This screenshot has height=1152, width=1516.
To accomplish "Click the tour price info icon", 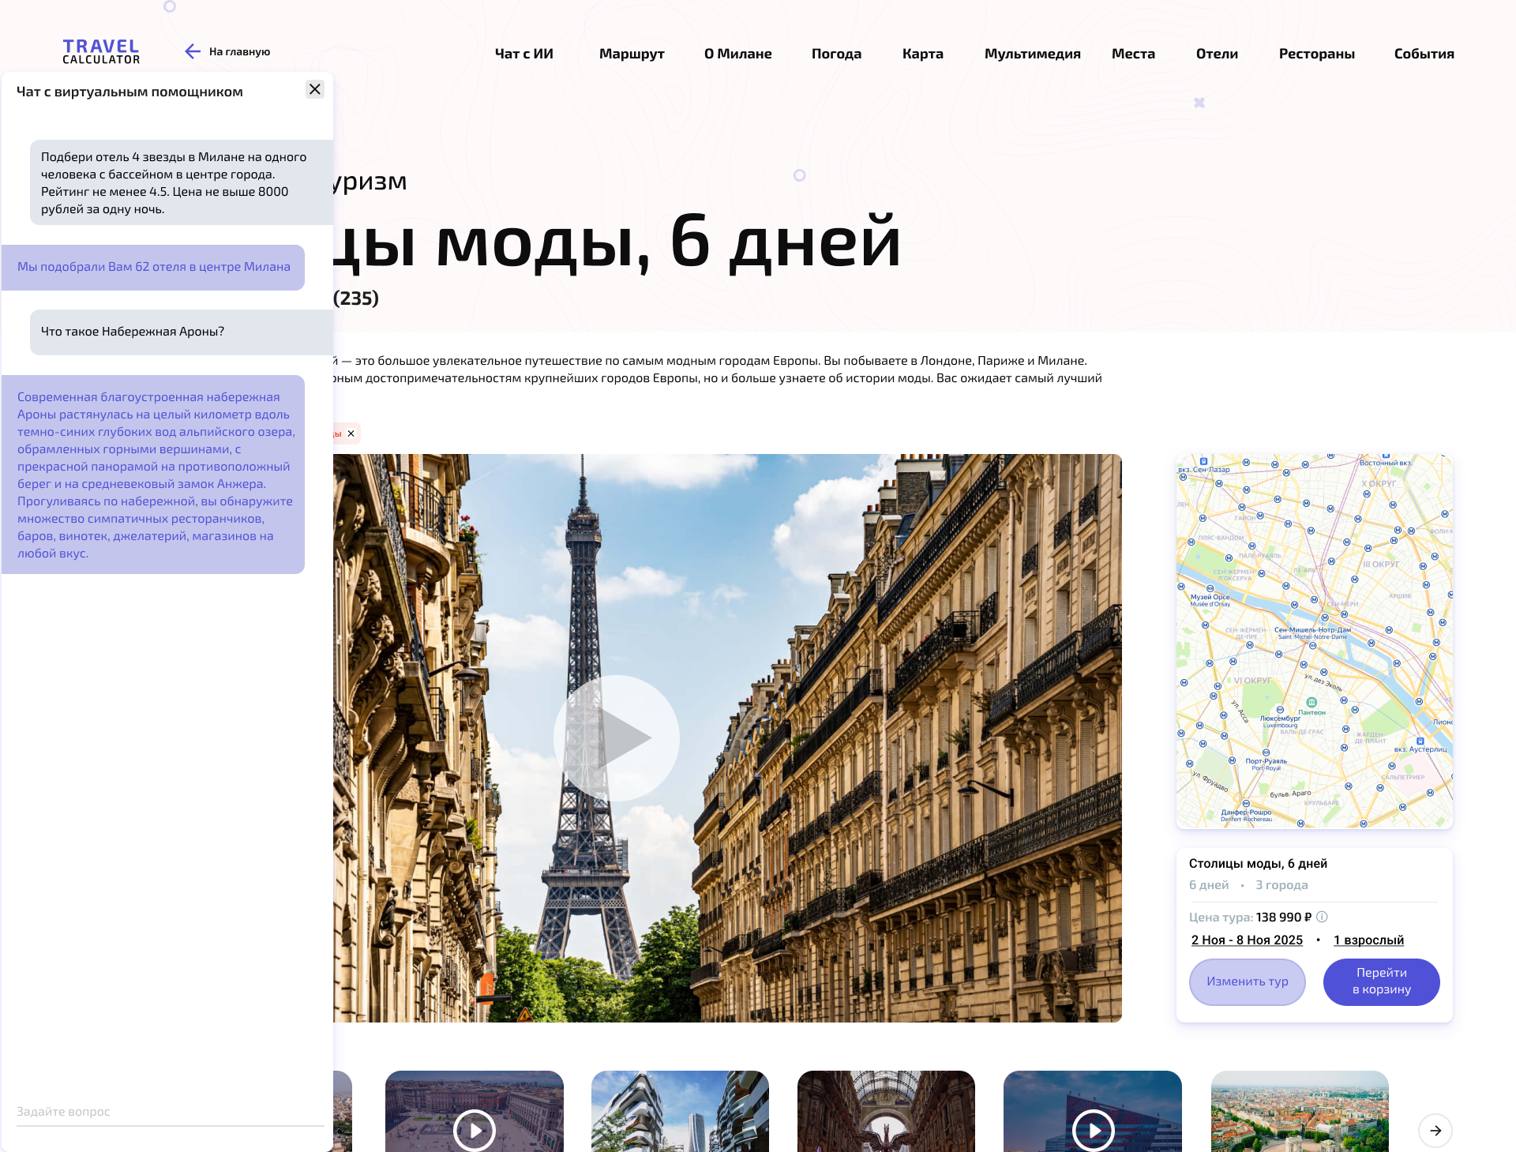I will [x=1323, y=917].
